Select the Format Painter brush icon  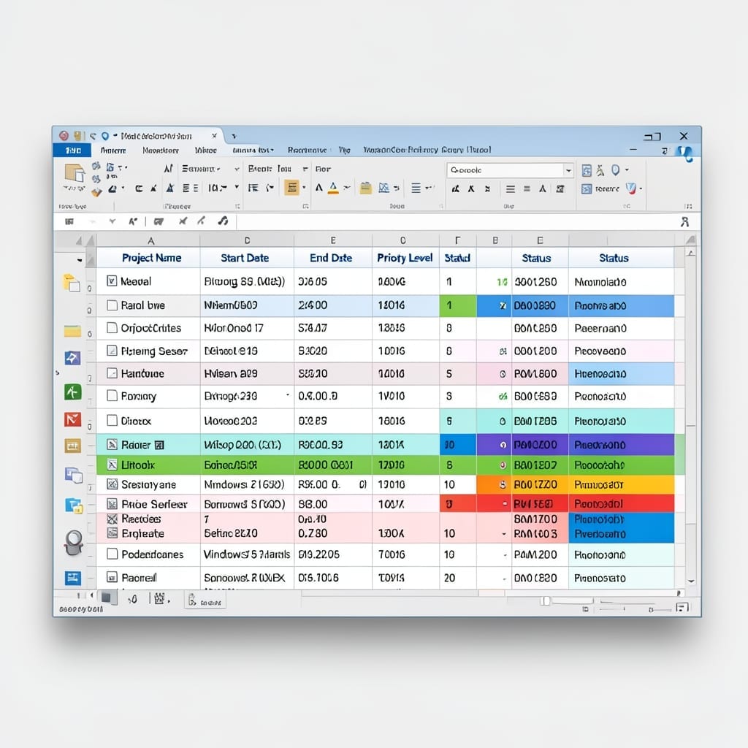97,192
